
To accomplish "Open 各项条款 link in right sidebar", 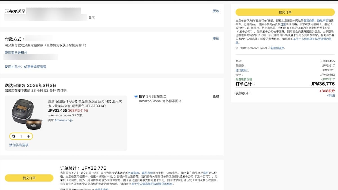I will (309, 21).
